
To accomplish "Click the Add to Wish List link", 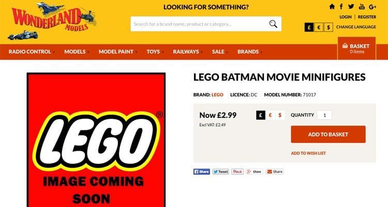I will click(x=308, y=153).
